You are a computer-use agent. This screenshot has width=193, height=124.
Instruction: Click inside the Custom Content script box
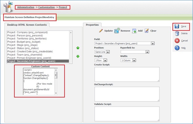39,81
